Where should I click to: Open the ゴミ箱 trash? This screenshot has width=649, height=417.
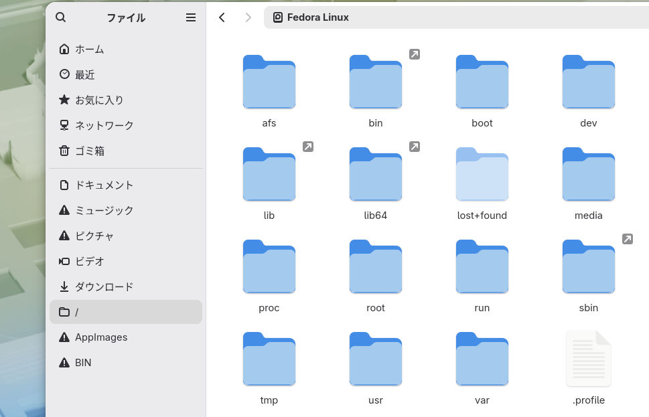[x=126, y=151]
